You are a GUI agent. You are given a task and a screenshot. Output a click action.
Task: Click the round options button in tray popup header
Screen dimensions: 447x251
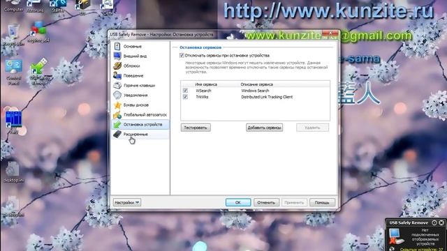(434, 222)
